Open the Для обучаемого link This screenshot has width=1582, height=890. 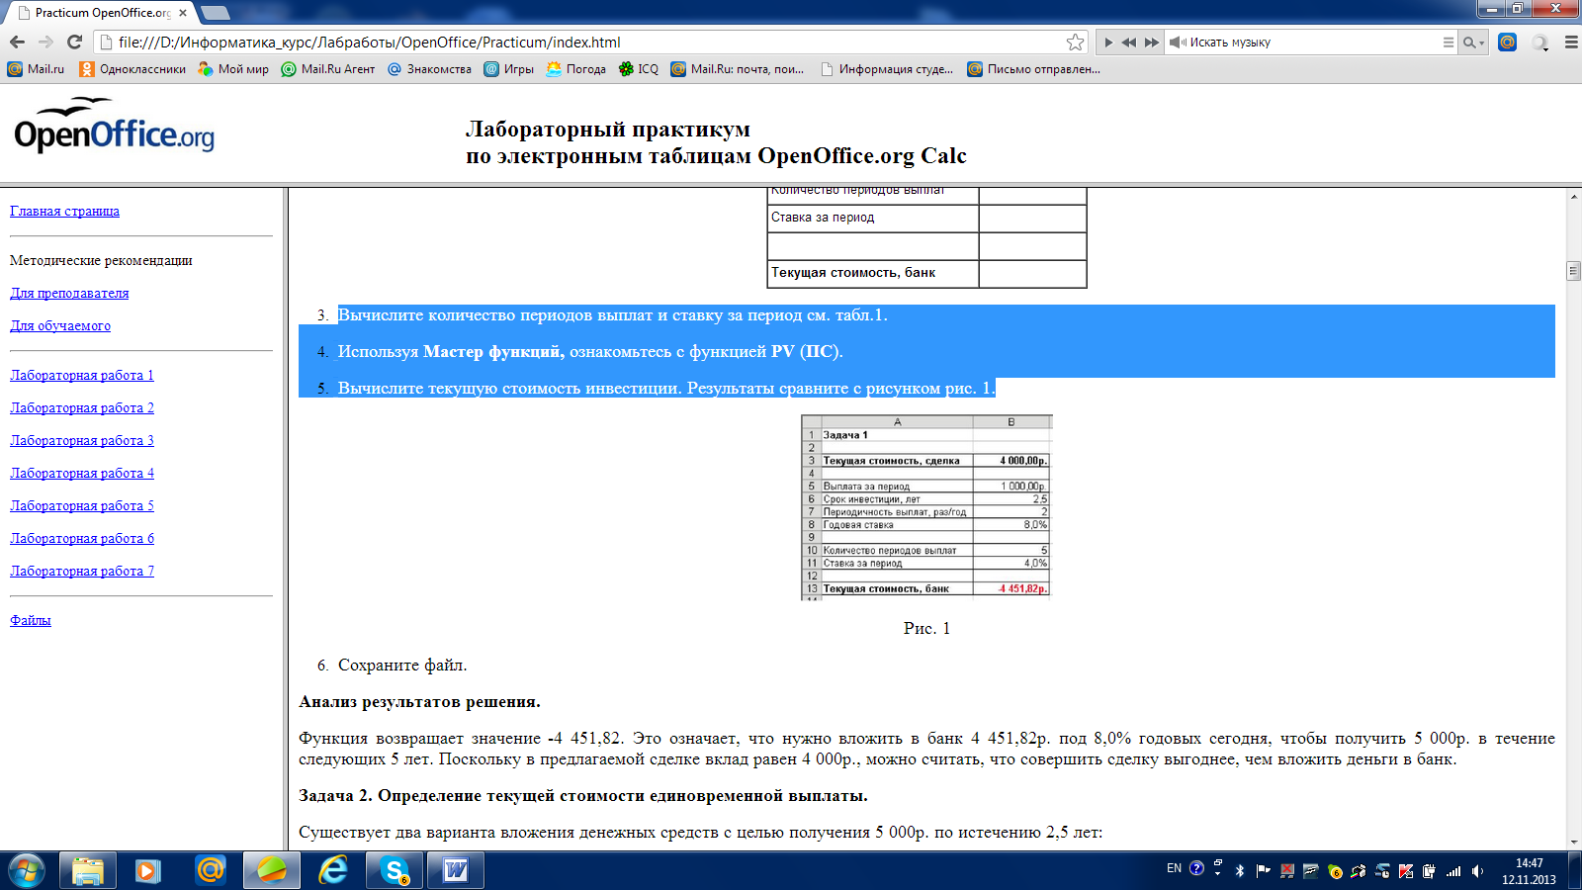click(60, 325)
